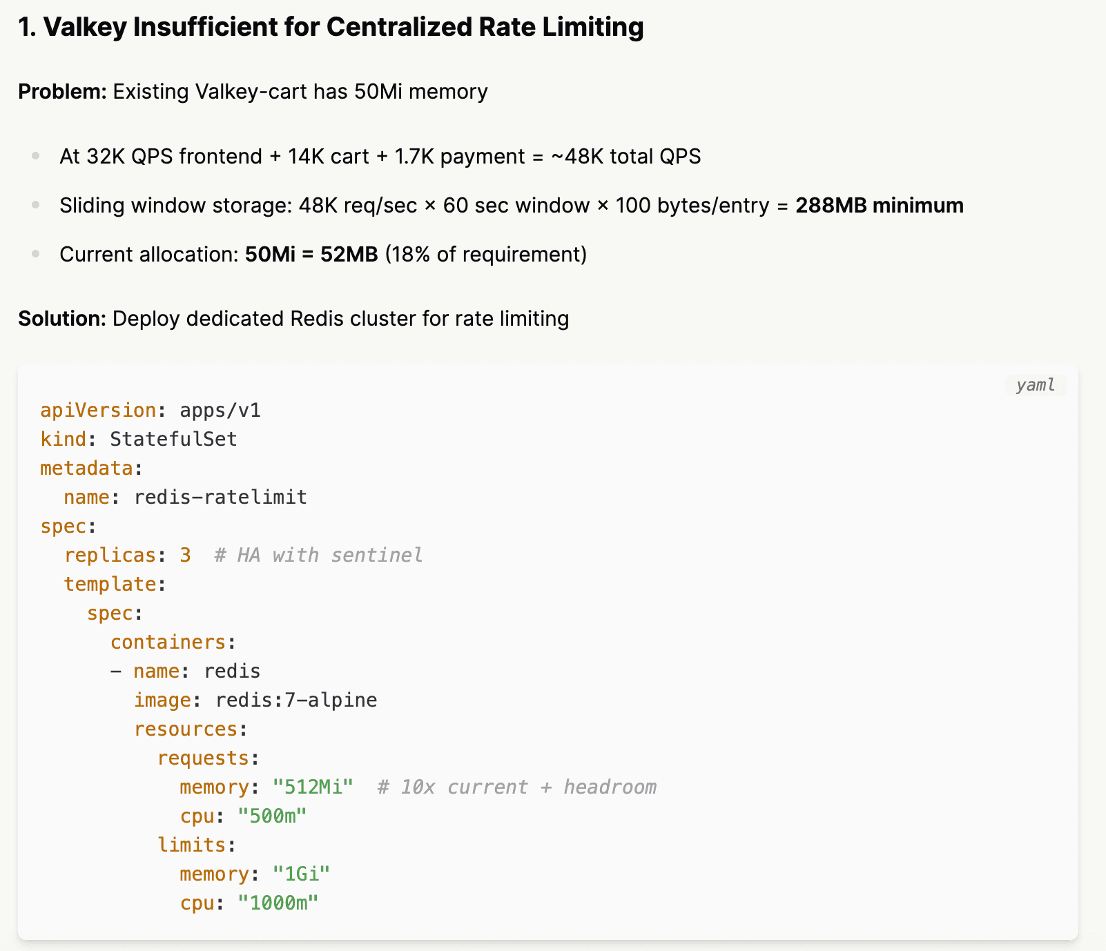
Task: Click the "requests:" key in the code
Action: tap(208, 758)
